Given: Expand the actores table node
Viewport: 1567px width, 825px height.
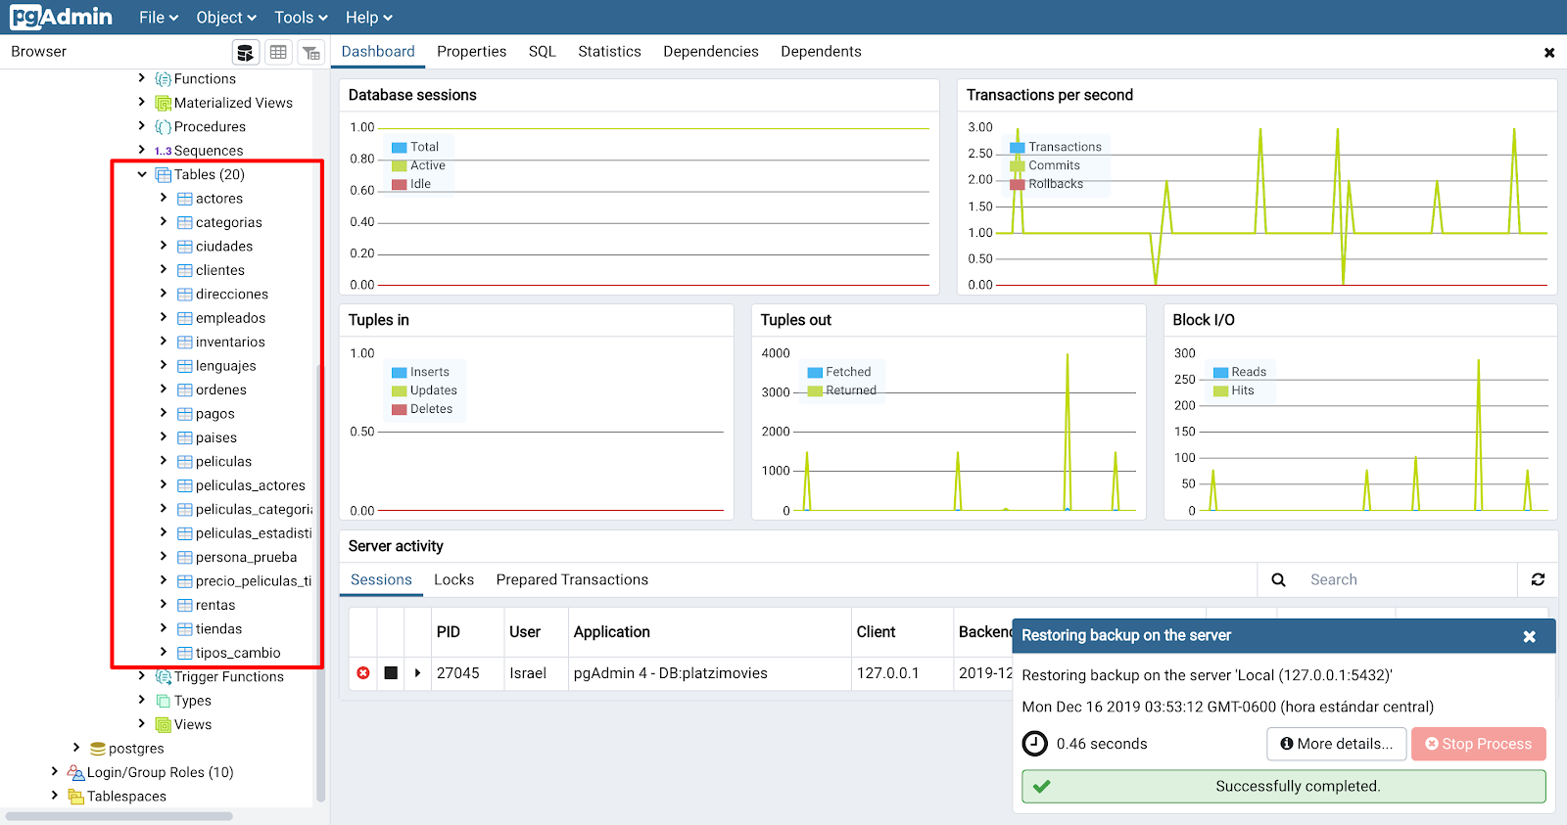Looking at the screenshot, I should pos(164,198).
